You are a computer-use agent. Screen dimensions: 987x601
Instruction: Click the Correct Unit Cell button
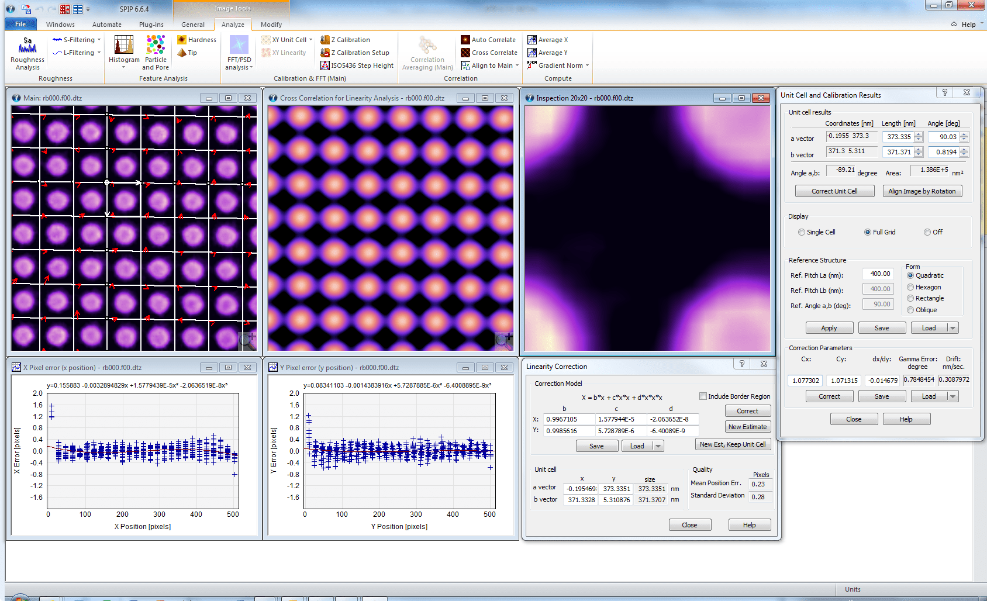point(834,191)
